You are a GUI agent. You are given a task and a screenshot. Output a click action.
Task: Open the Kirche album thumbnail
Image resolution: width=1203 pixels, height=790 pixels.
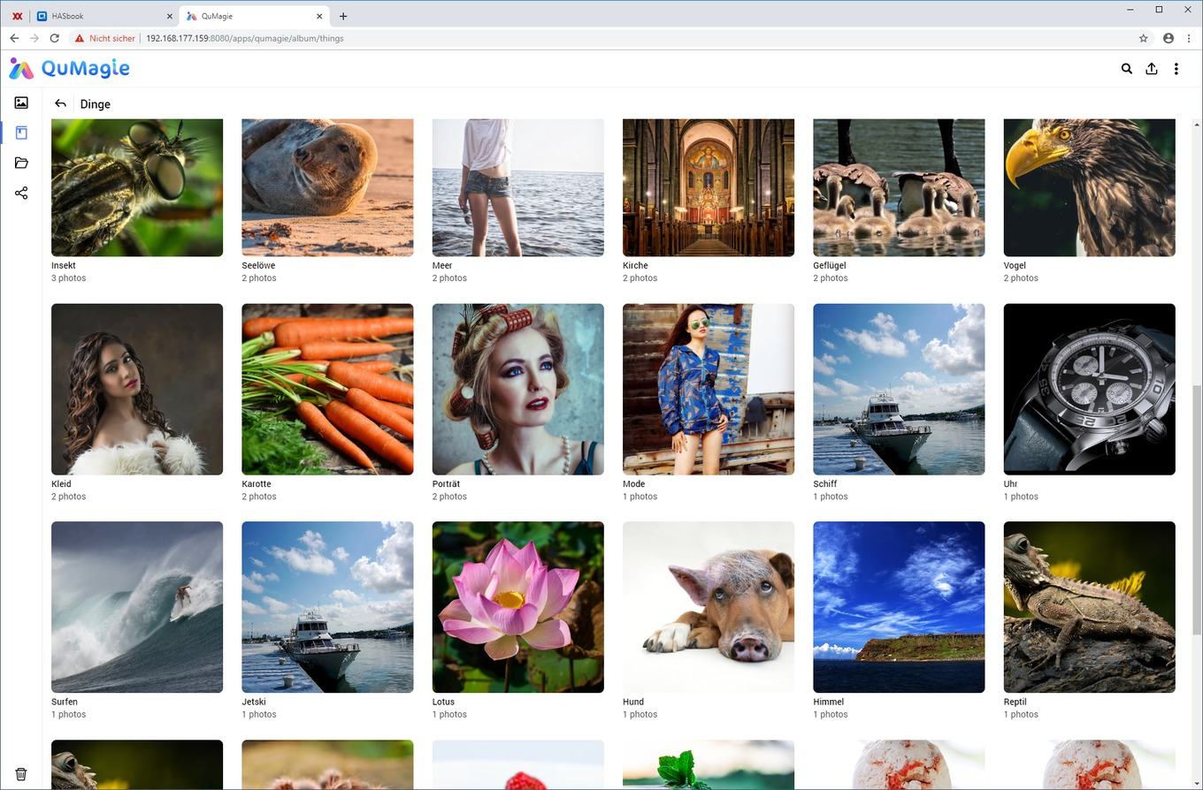709,187
